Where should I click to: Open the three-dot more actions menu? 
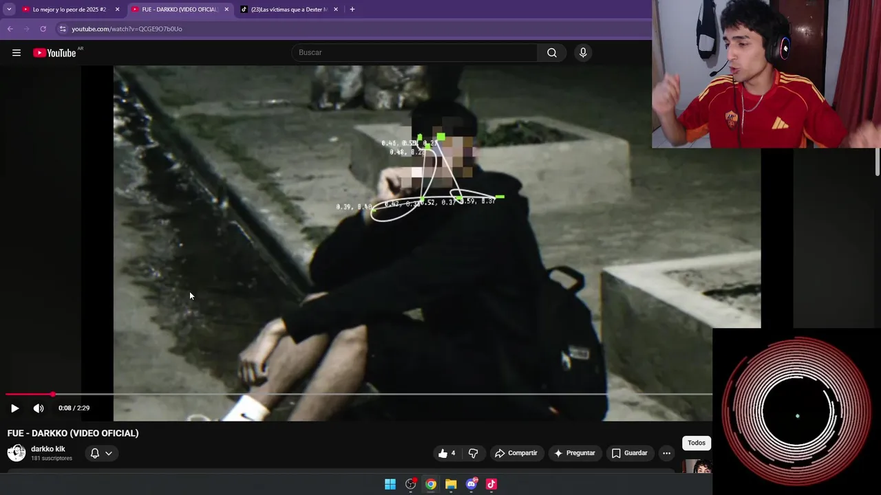(x=666, y=453)
